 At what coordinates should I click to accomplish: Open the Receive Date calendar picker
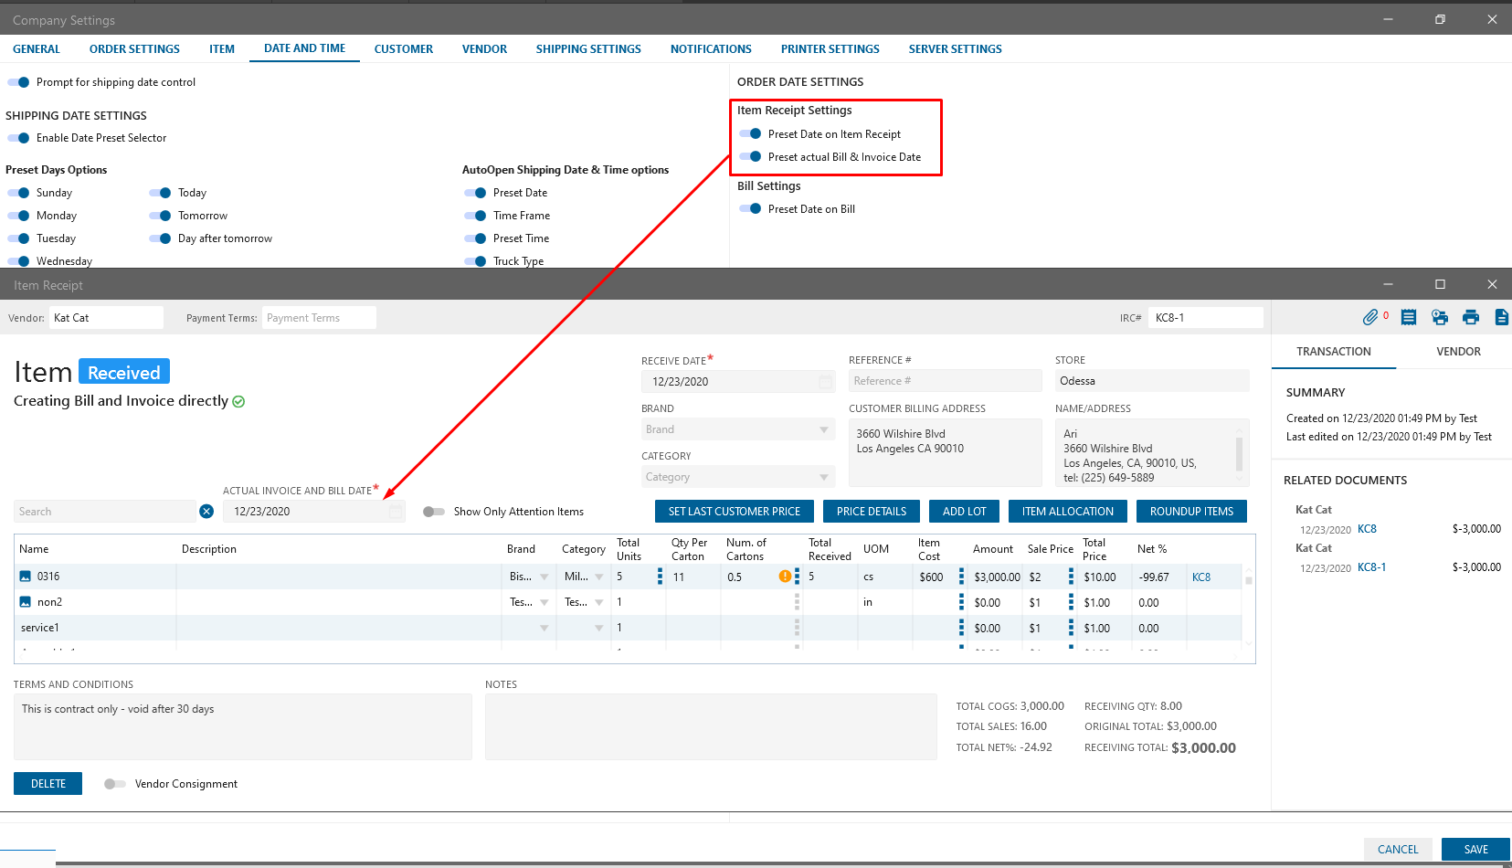coord(824,382)
